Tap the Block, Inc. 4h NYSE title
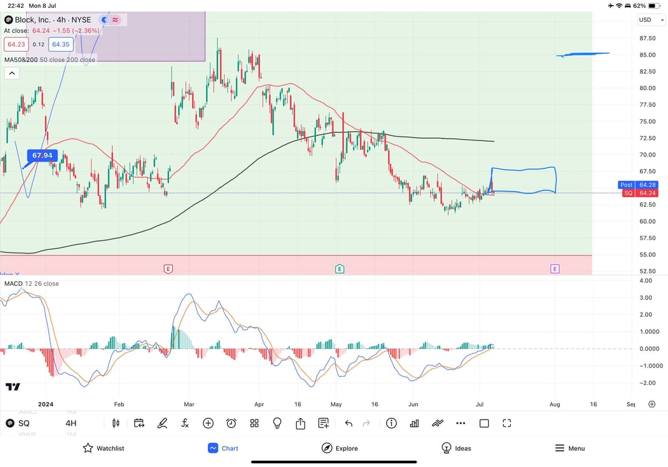The height and width of the screenshot is (467, 668). [x=53, y=19]
